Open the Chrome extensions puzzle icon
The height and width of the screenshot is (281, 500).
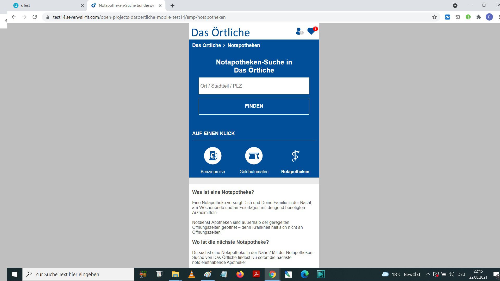click(x=479, y=17)
